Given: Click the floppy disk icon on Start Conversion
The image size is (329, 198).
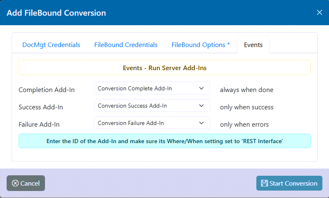Looking at the screenshot, I should (x=264, y=183).
